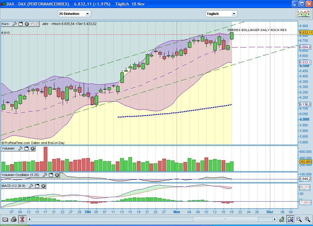Image resolution: width=313 pixels, height=226 pixels.
Task: Toggle the Volumen Oszillator panel visibility
Action: point(50,175)
